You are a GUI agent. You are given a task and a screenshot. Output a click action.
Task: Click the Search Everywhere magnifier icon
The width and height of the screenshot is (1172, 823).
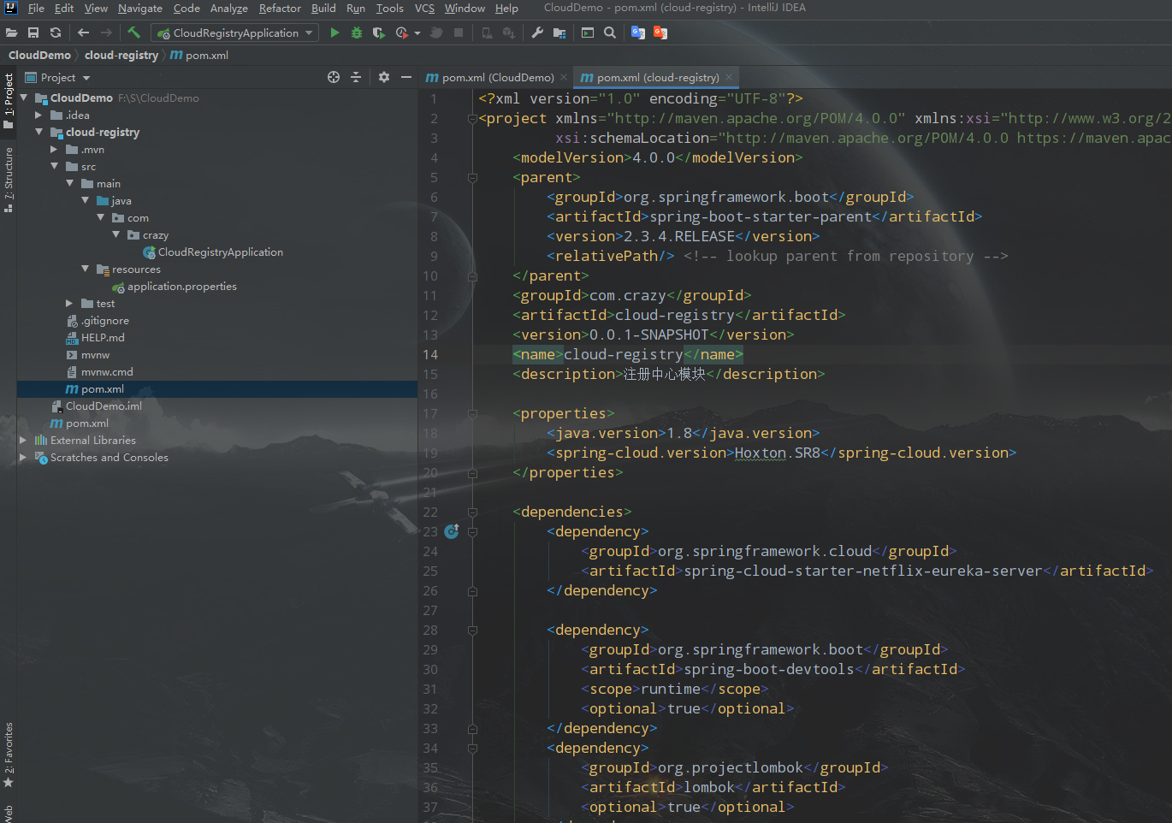(x=610, y=33)
